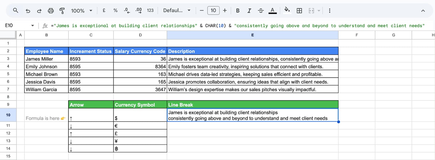
Task: Select row 2 header
Action: (x=8, y=51)
